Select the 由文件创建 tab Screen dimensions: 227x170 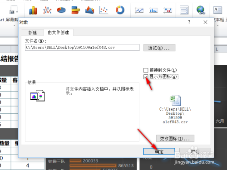click(x=59, y=33)
